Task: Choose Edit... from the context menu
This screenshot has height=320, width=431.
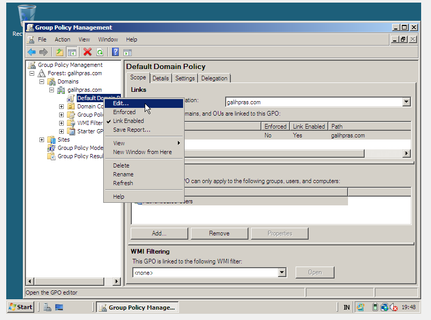Action: (144, 103)
